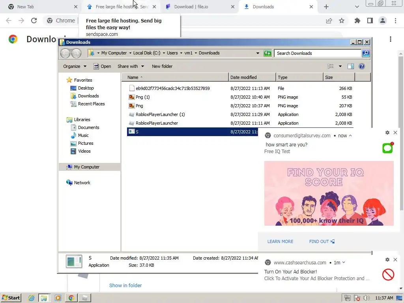Image resolution: width=404 pixels, height=303 pixels.
Task: Collapse the consumerdigitalsurvey notification chevron
Action: click(350, 136)
